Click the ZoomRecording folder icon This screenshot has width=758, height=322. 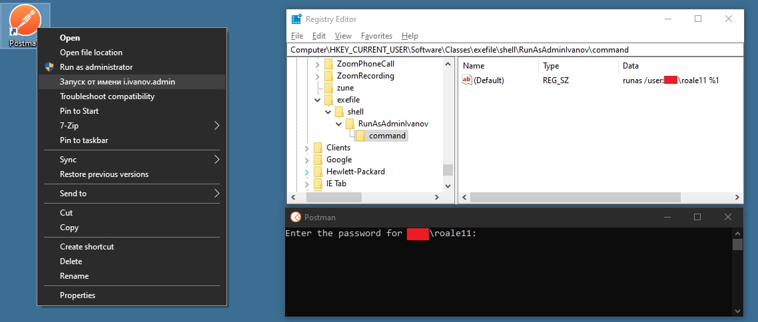[x=329, y=76]
